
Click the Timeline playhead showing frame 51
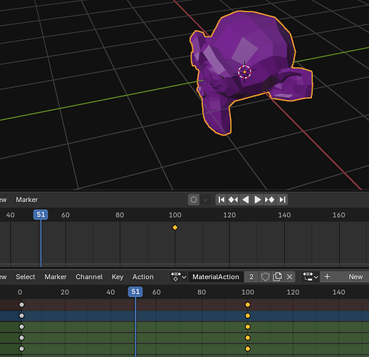pos(41,215)
